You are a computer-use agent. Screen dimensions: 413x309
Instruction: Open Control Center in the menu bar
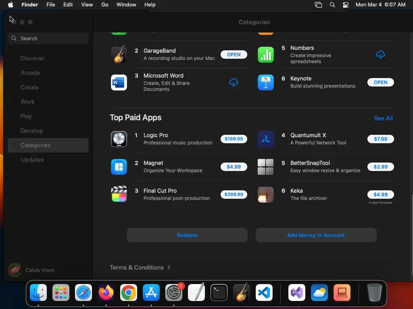346,5
